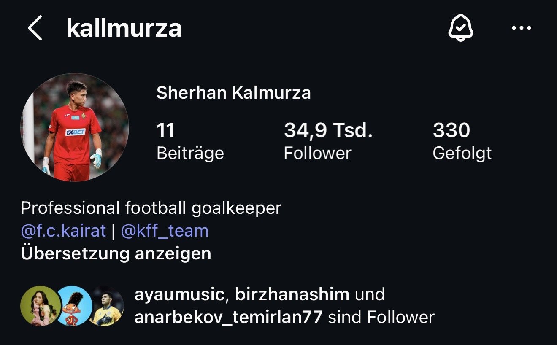Open anarbekov_temirlan77 username in followers line

click(229, 317)
